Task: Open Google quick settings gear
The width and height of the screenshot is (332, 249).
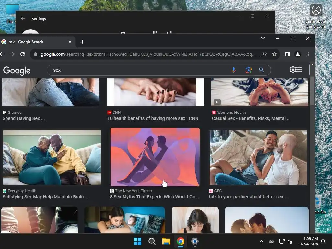Action: (293, 70)
